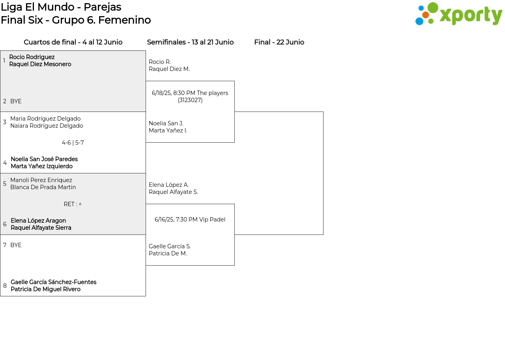The image size is (505, 348).
Task: Click the 4-6 | 5-7 score
Action: click(x=73, y=143)
